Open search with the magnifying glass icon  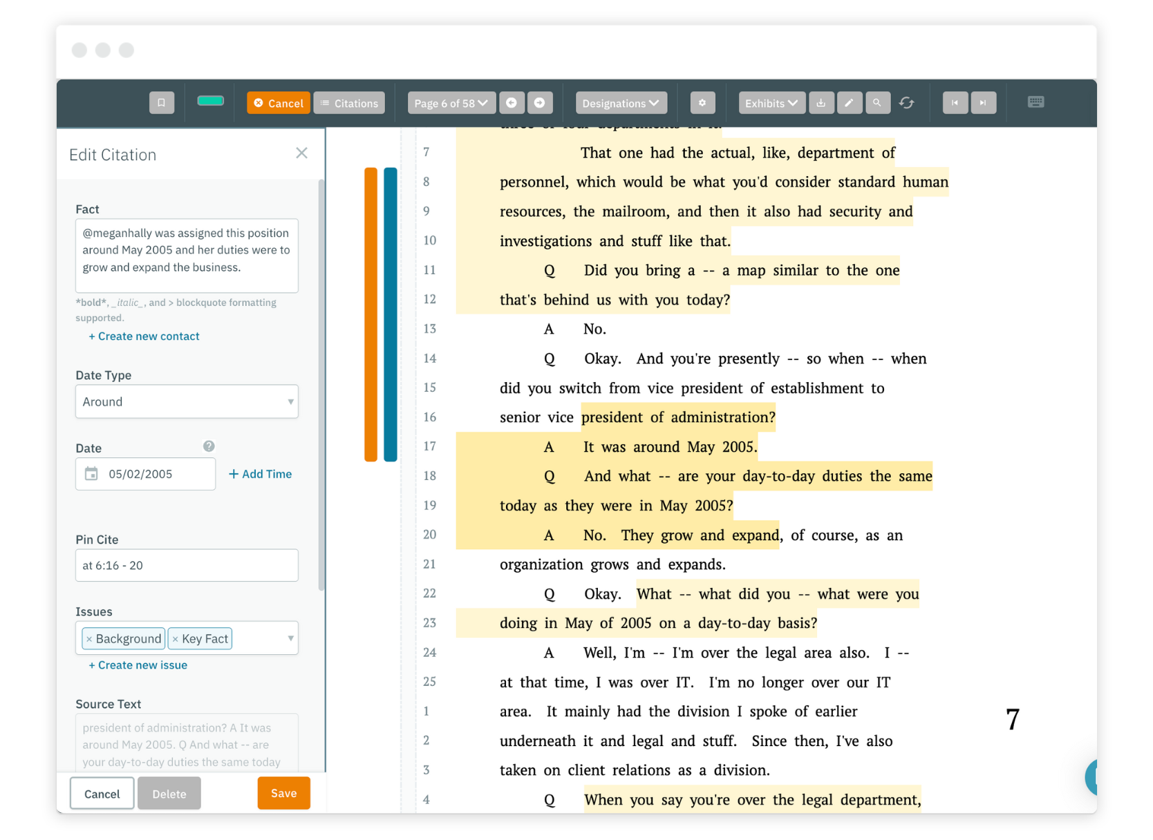pos(878,102)
